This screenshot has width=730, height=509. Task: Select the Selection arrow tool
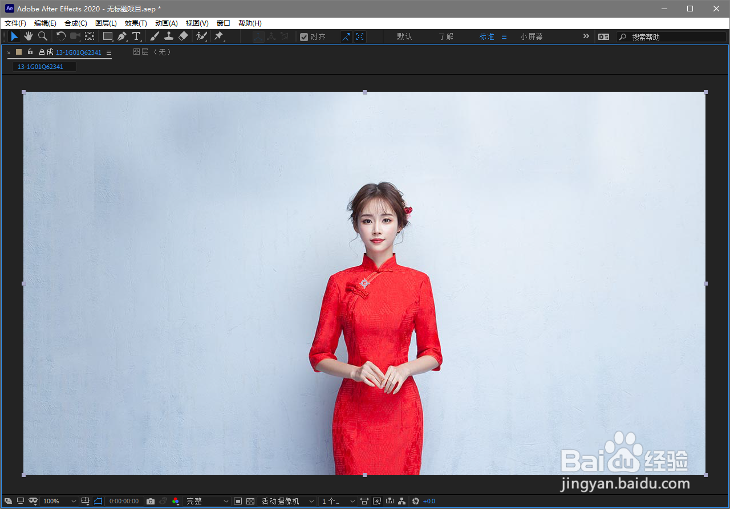[x=14, y=36]
